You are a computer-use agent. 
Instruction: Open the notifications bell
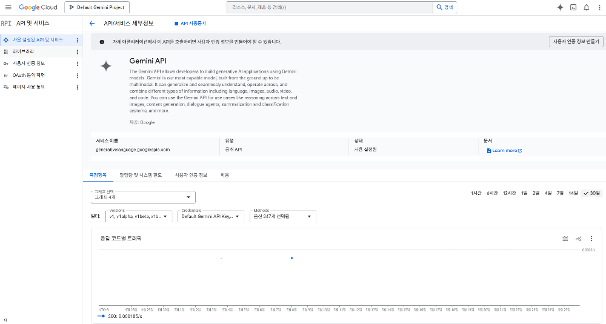click(x=586, y=7)
